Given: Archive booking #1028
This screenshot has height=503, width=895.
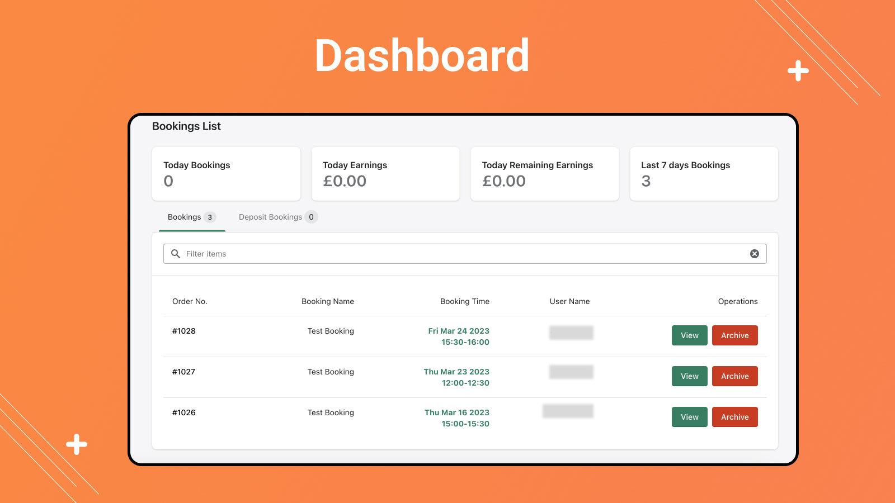Looking at the screenshot, I should pos(734,335).
